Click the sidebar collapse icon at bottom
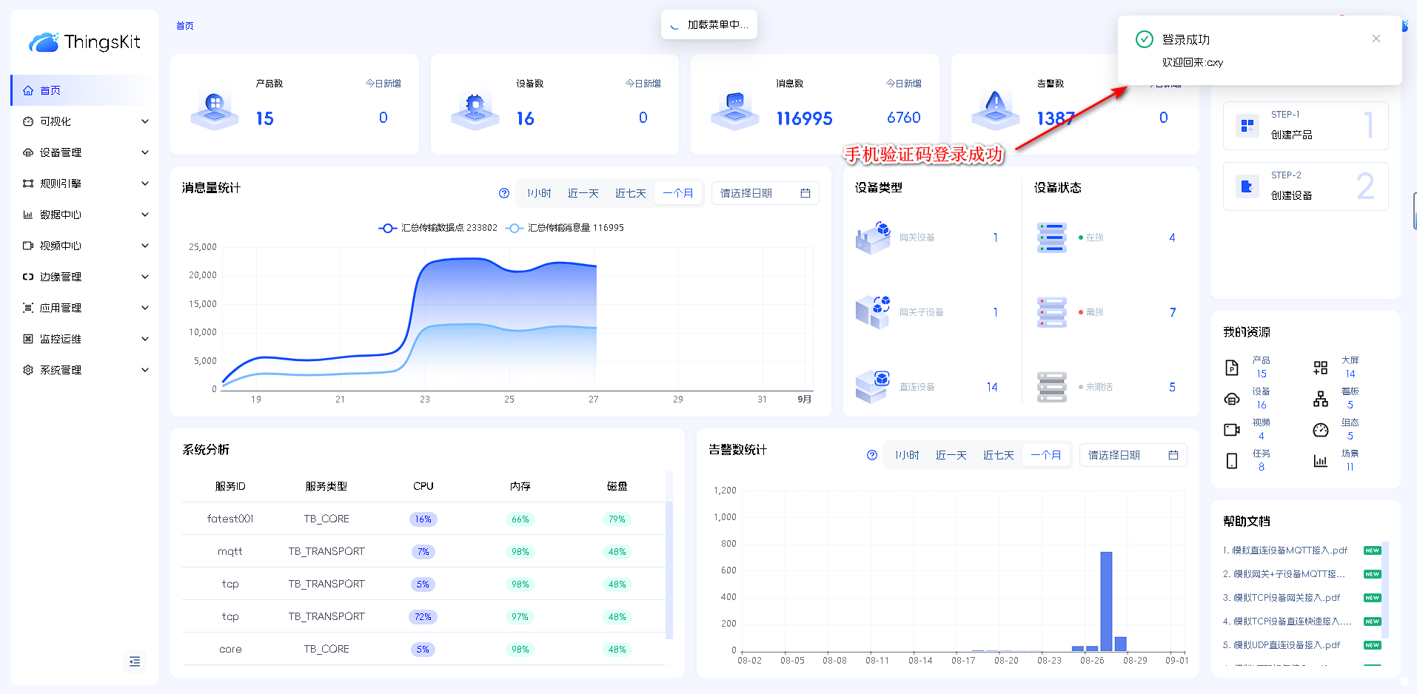Screen dimensions: 1417x694 pos(135,661)
